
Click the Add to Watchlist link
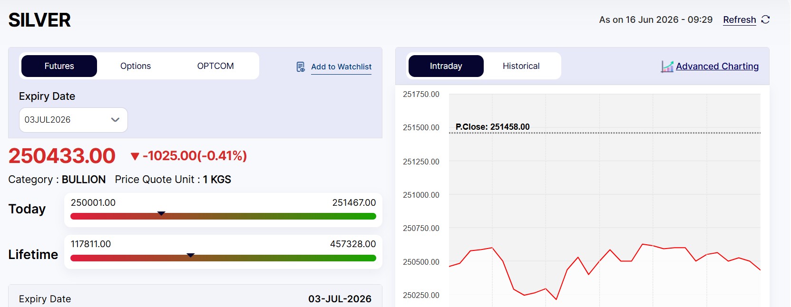[341, 67]
